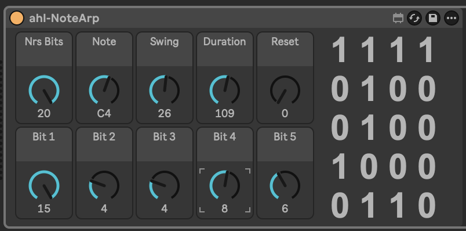Image resolution: width=466 pixels, height=231 pixels.
Task: Save the preset with the disk icon
Action: coord(433,18)
